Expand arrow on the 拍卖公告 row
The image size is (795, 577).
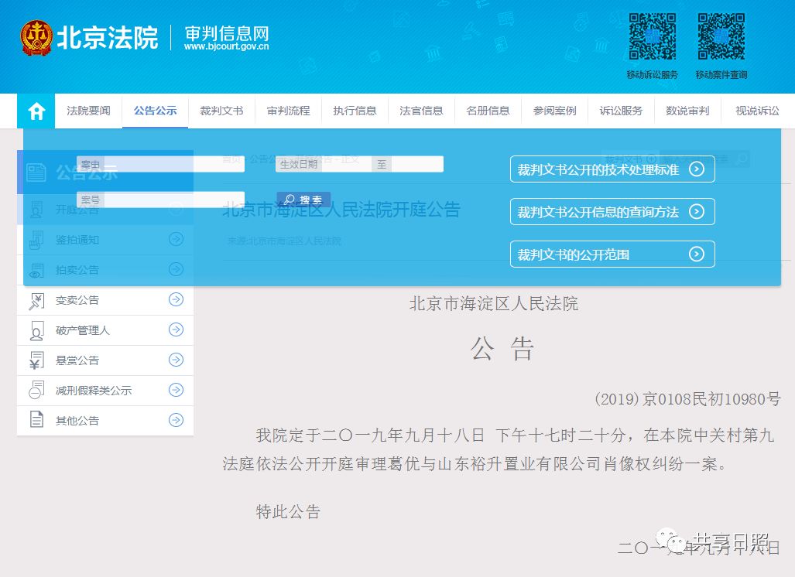pos(176,269)
